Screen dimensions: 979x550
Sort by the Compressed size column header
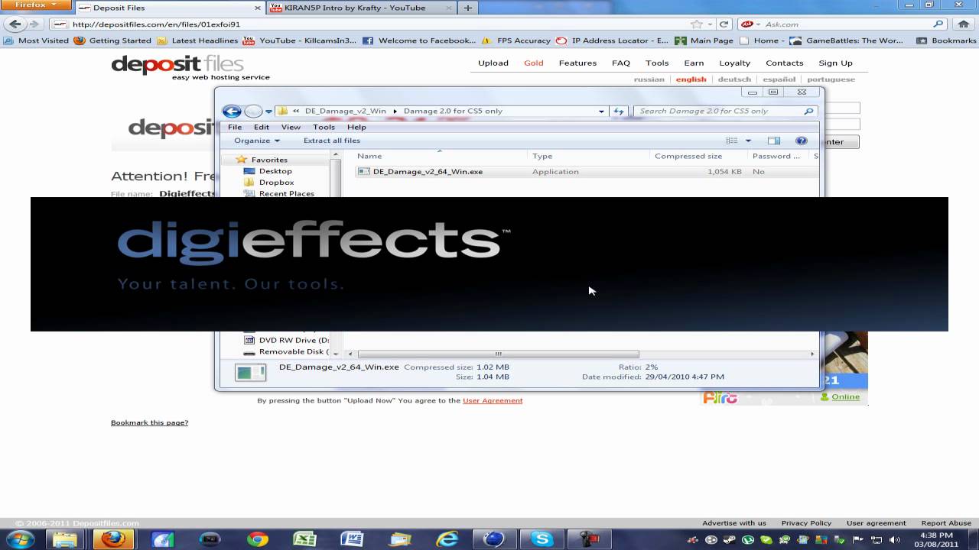pos(688,156)
